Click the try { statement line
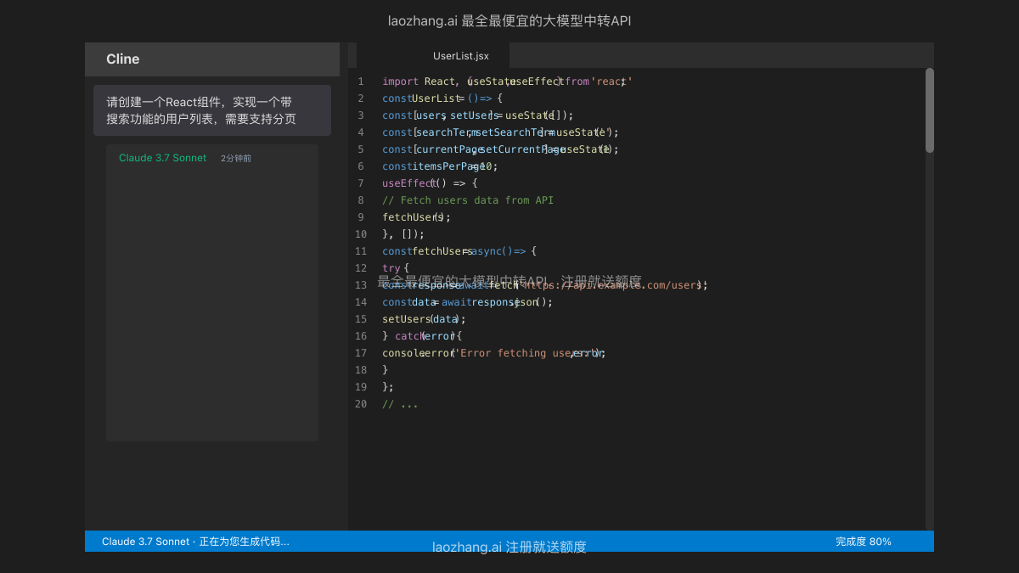Screen dimensions: 1019x573 396,268
